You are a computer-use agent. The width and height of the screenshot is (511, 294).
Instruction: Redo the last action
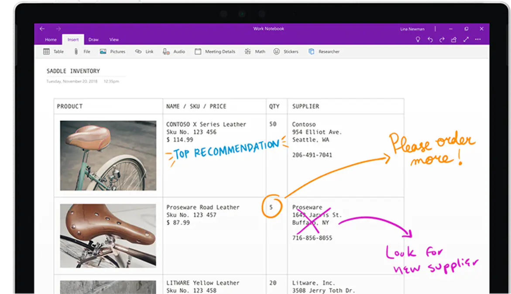click(x=442, y=39)
